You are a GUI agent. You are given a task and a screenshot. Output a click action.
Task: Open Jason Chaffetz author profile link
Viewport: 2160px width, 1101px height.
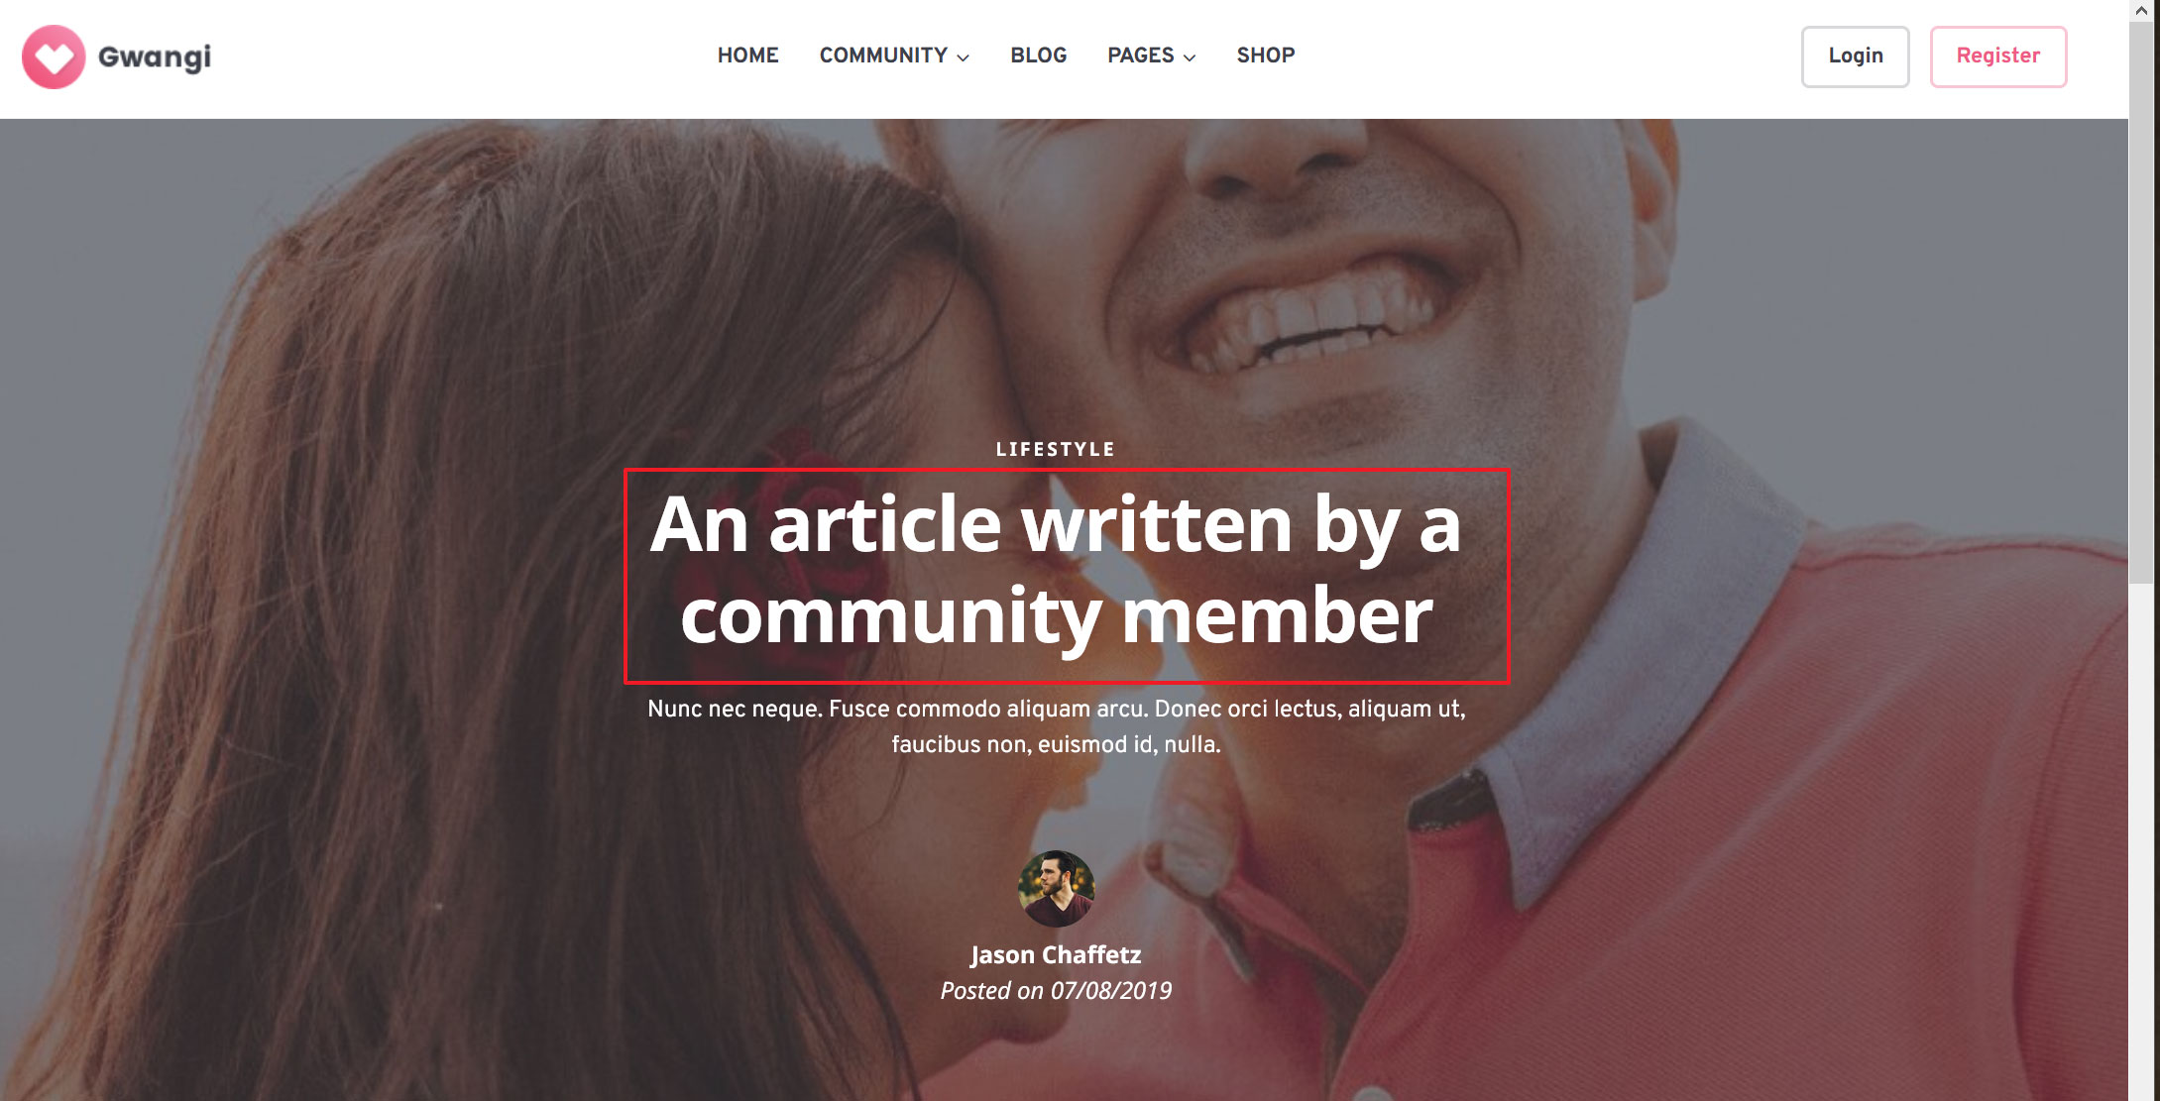click(1056, 954)
